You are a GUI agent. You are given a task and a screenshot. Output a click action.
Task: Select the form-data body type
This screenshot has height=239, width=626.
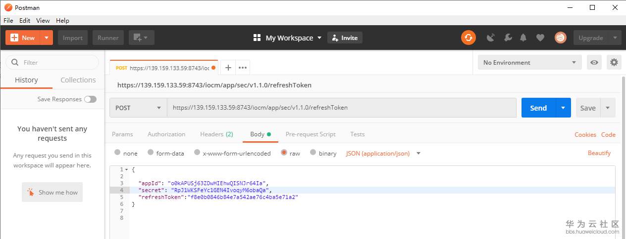tap(150, 153)
